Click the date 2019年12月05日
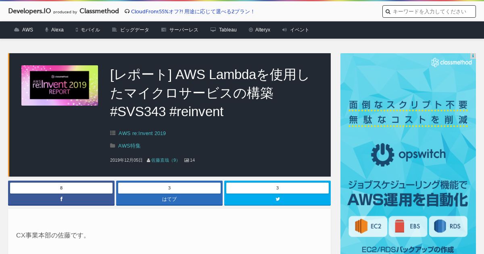 pyautogui.click(x=126, y=160)
